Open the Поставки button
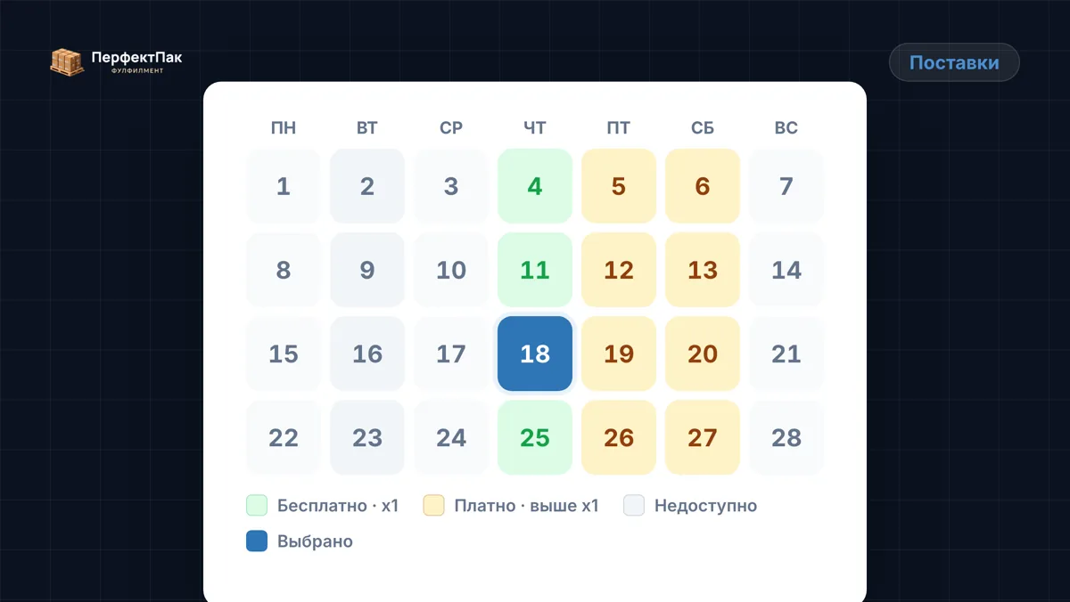Image resolution: width=1070 pixels, height=602 pixels. click(x=954, y=62)
